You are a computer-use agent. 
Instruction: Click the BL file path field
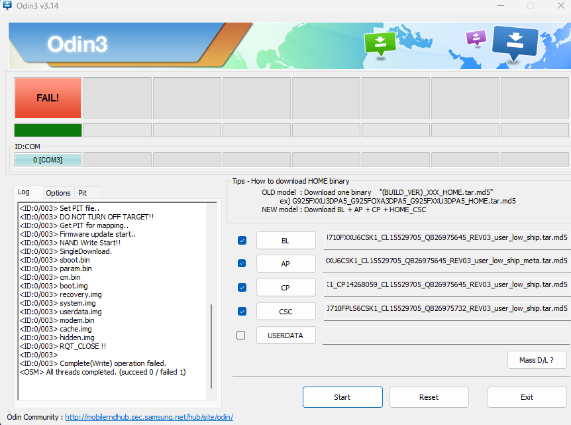click(447, 239)
